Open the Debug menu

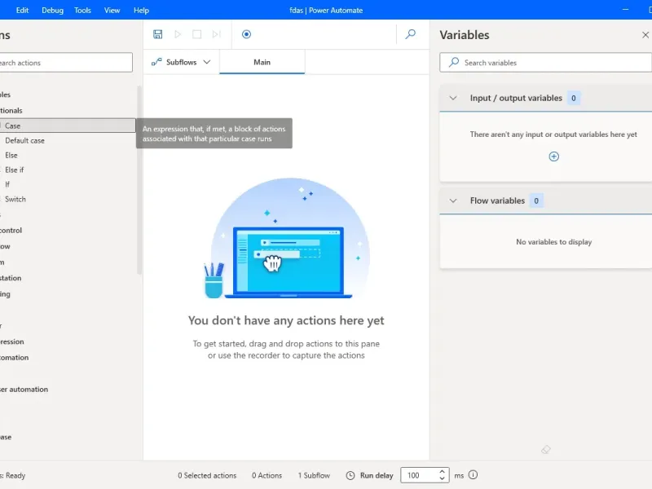[x=52, y=10]
